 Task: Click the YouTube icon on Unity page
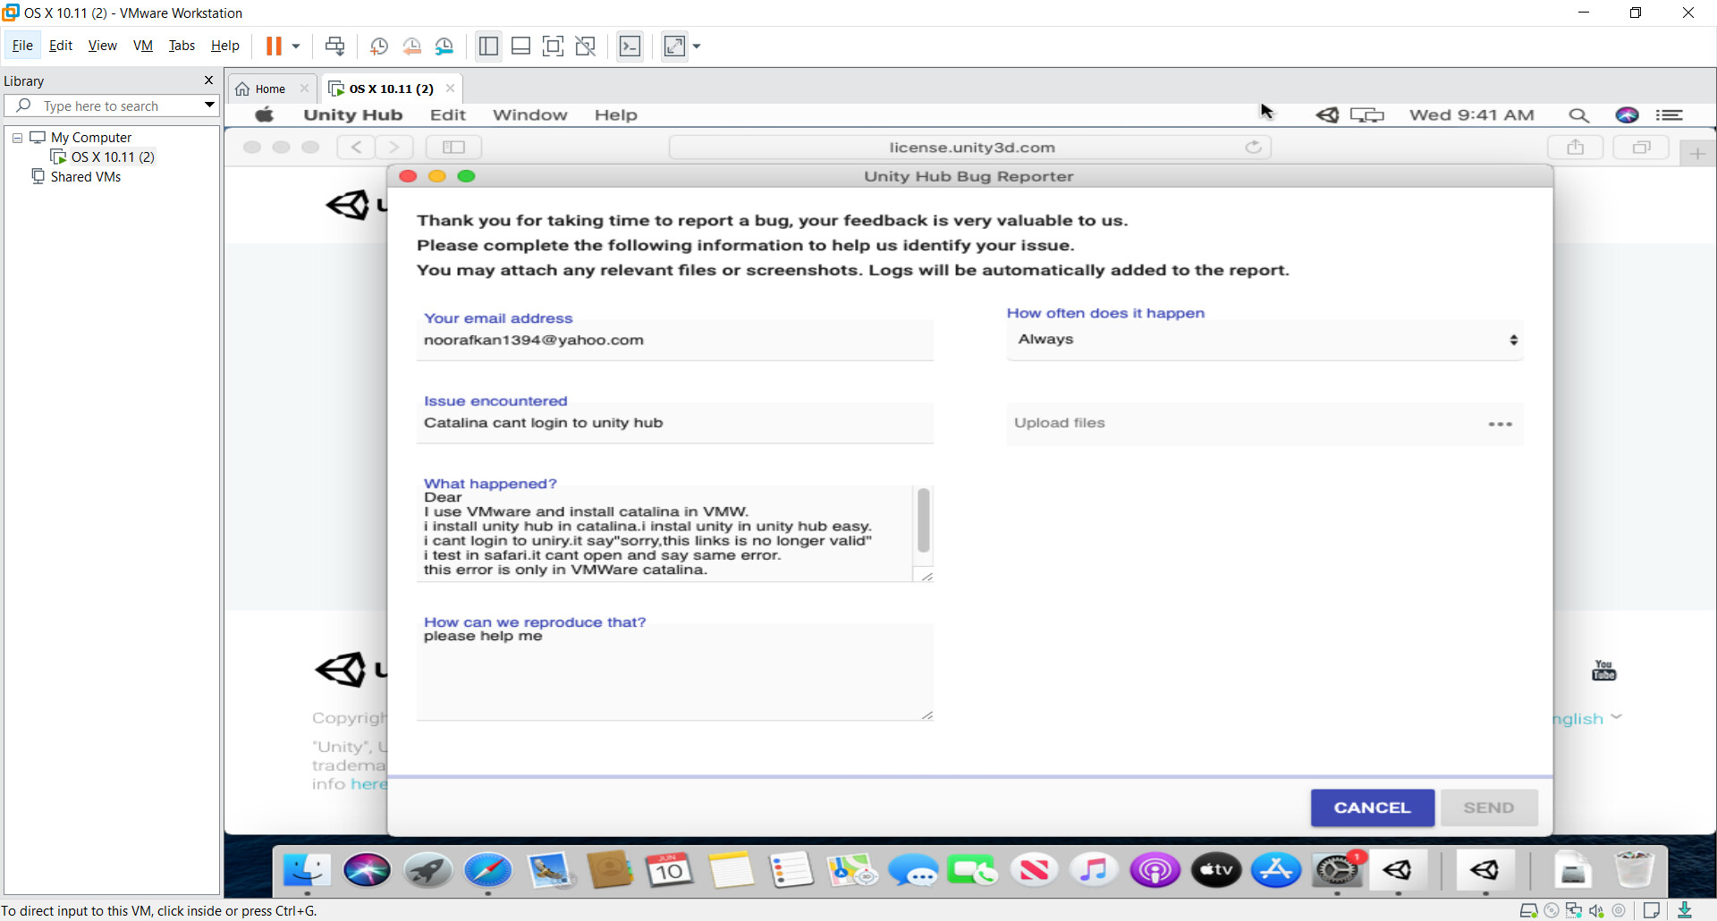pyautogui.click(x=1604, y=671)
